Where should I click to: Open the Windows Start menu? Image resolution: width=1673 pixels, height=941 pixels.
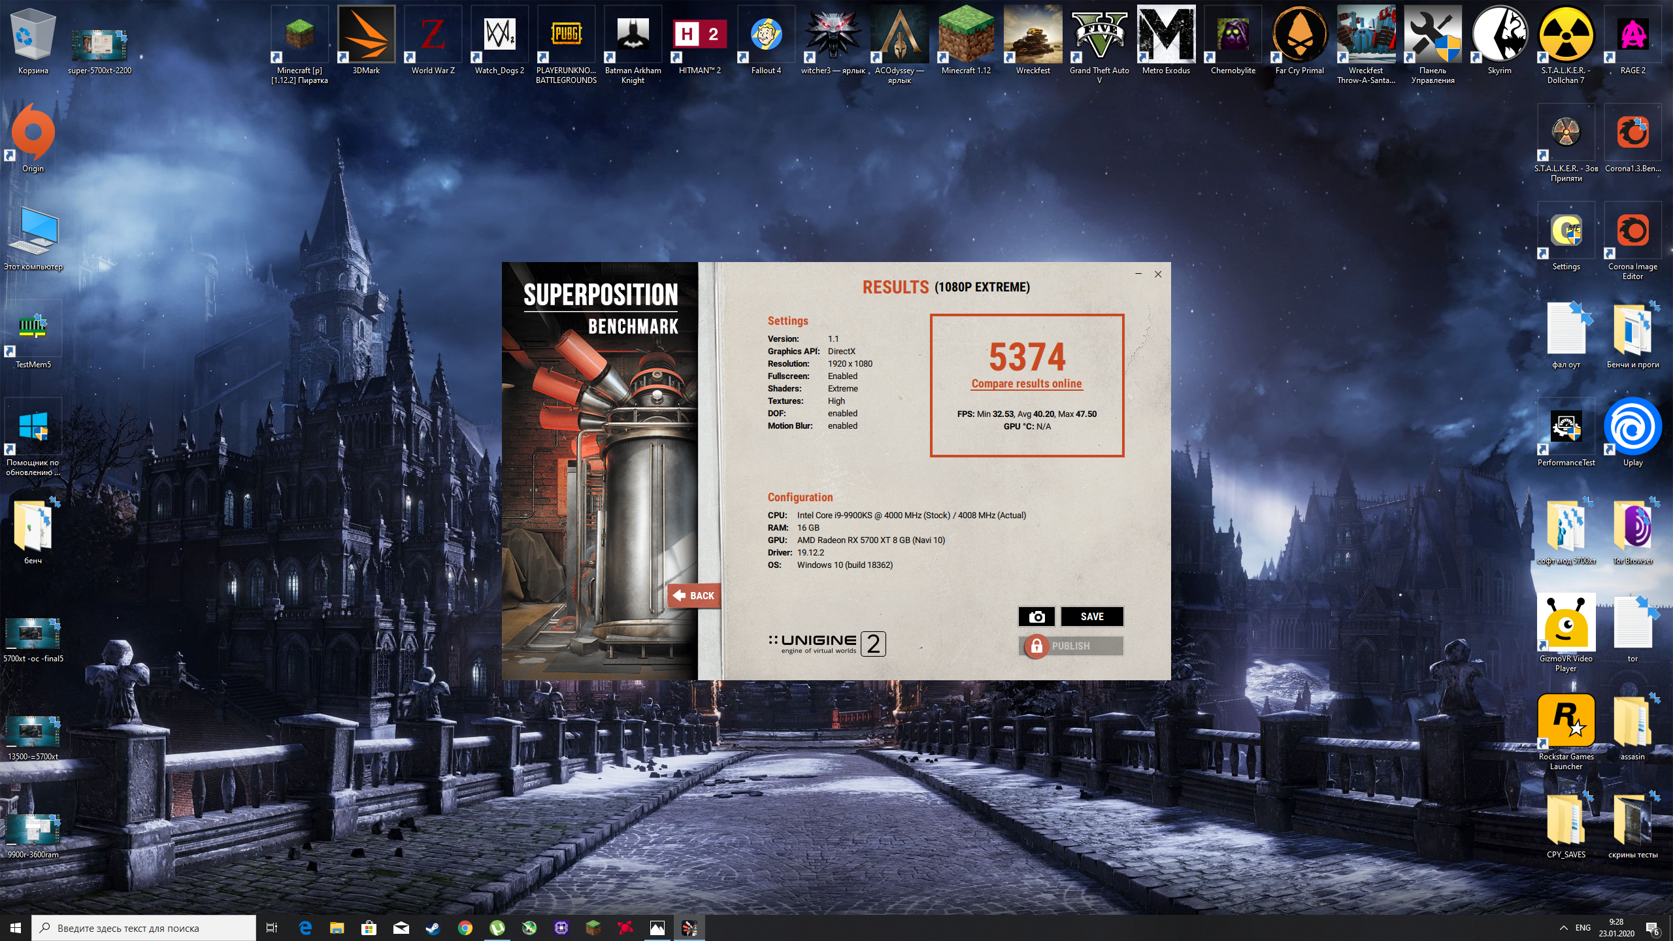pyautogui.click(x=16, y=928)
